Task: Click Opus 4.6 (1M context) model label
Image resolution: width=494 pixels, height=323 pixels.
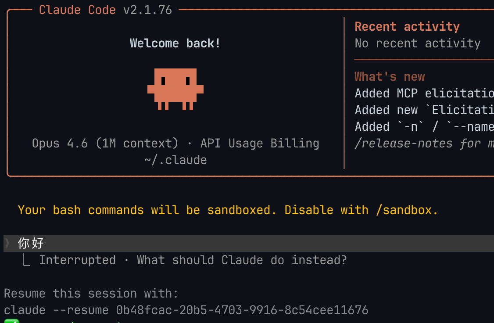Action: coord(105,144)
